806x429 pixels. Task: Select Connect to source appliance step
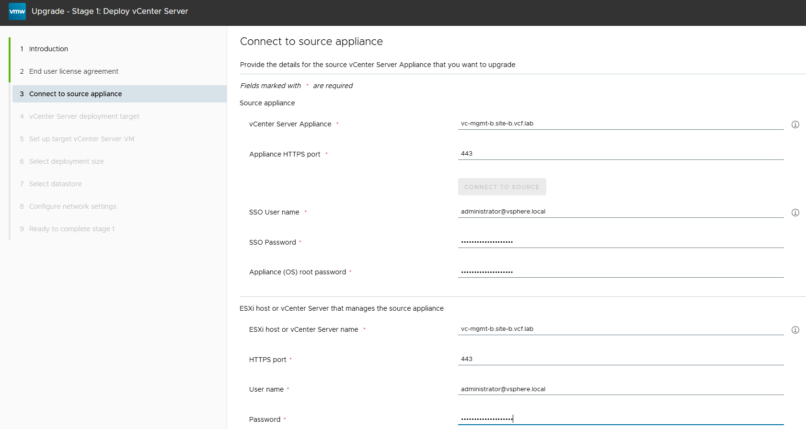pos(75,94)
